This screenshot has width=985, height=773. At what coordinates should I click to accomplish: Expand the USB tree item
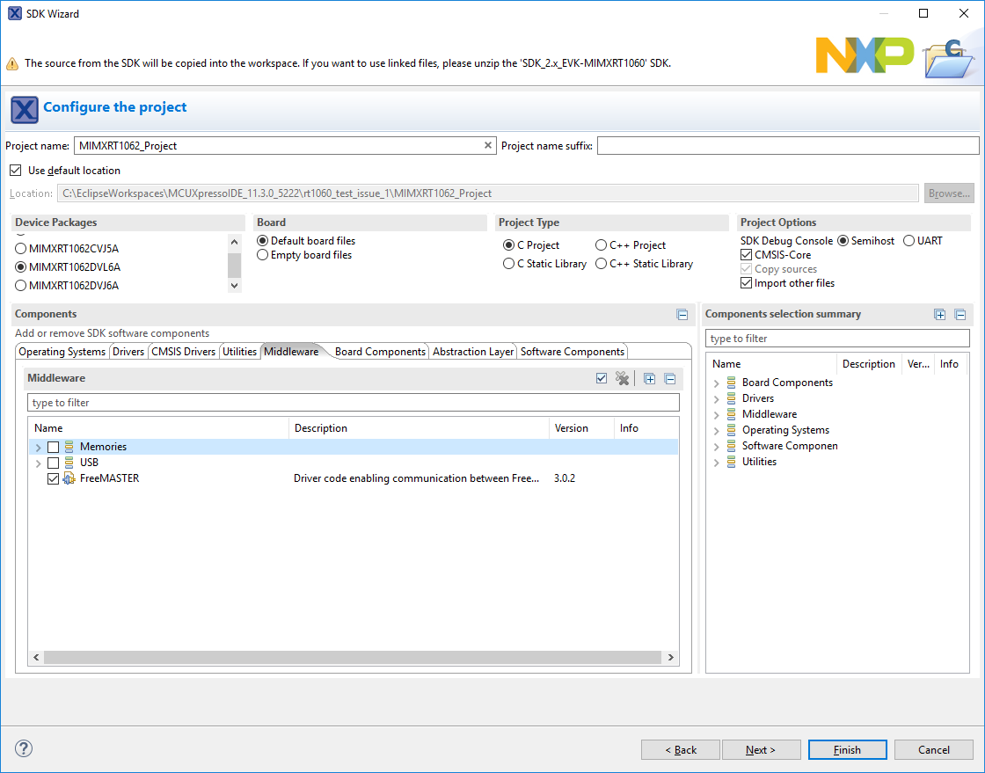[x=37, y=462]
